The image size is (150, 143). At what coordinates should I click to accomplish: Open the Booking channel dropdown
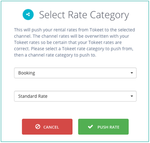click(75, 73)
